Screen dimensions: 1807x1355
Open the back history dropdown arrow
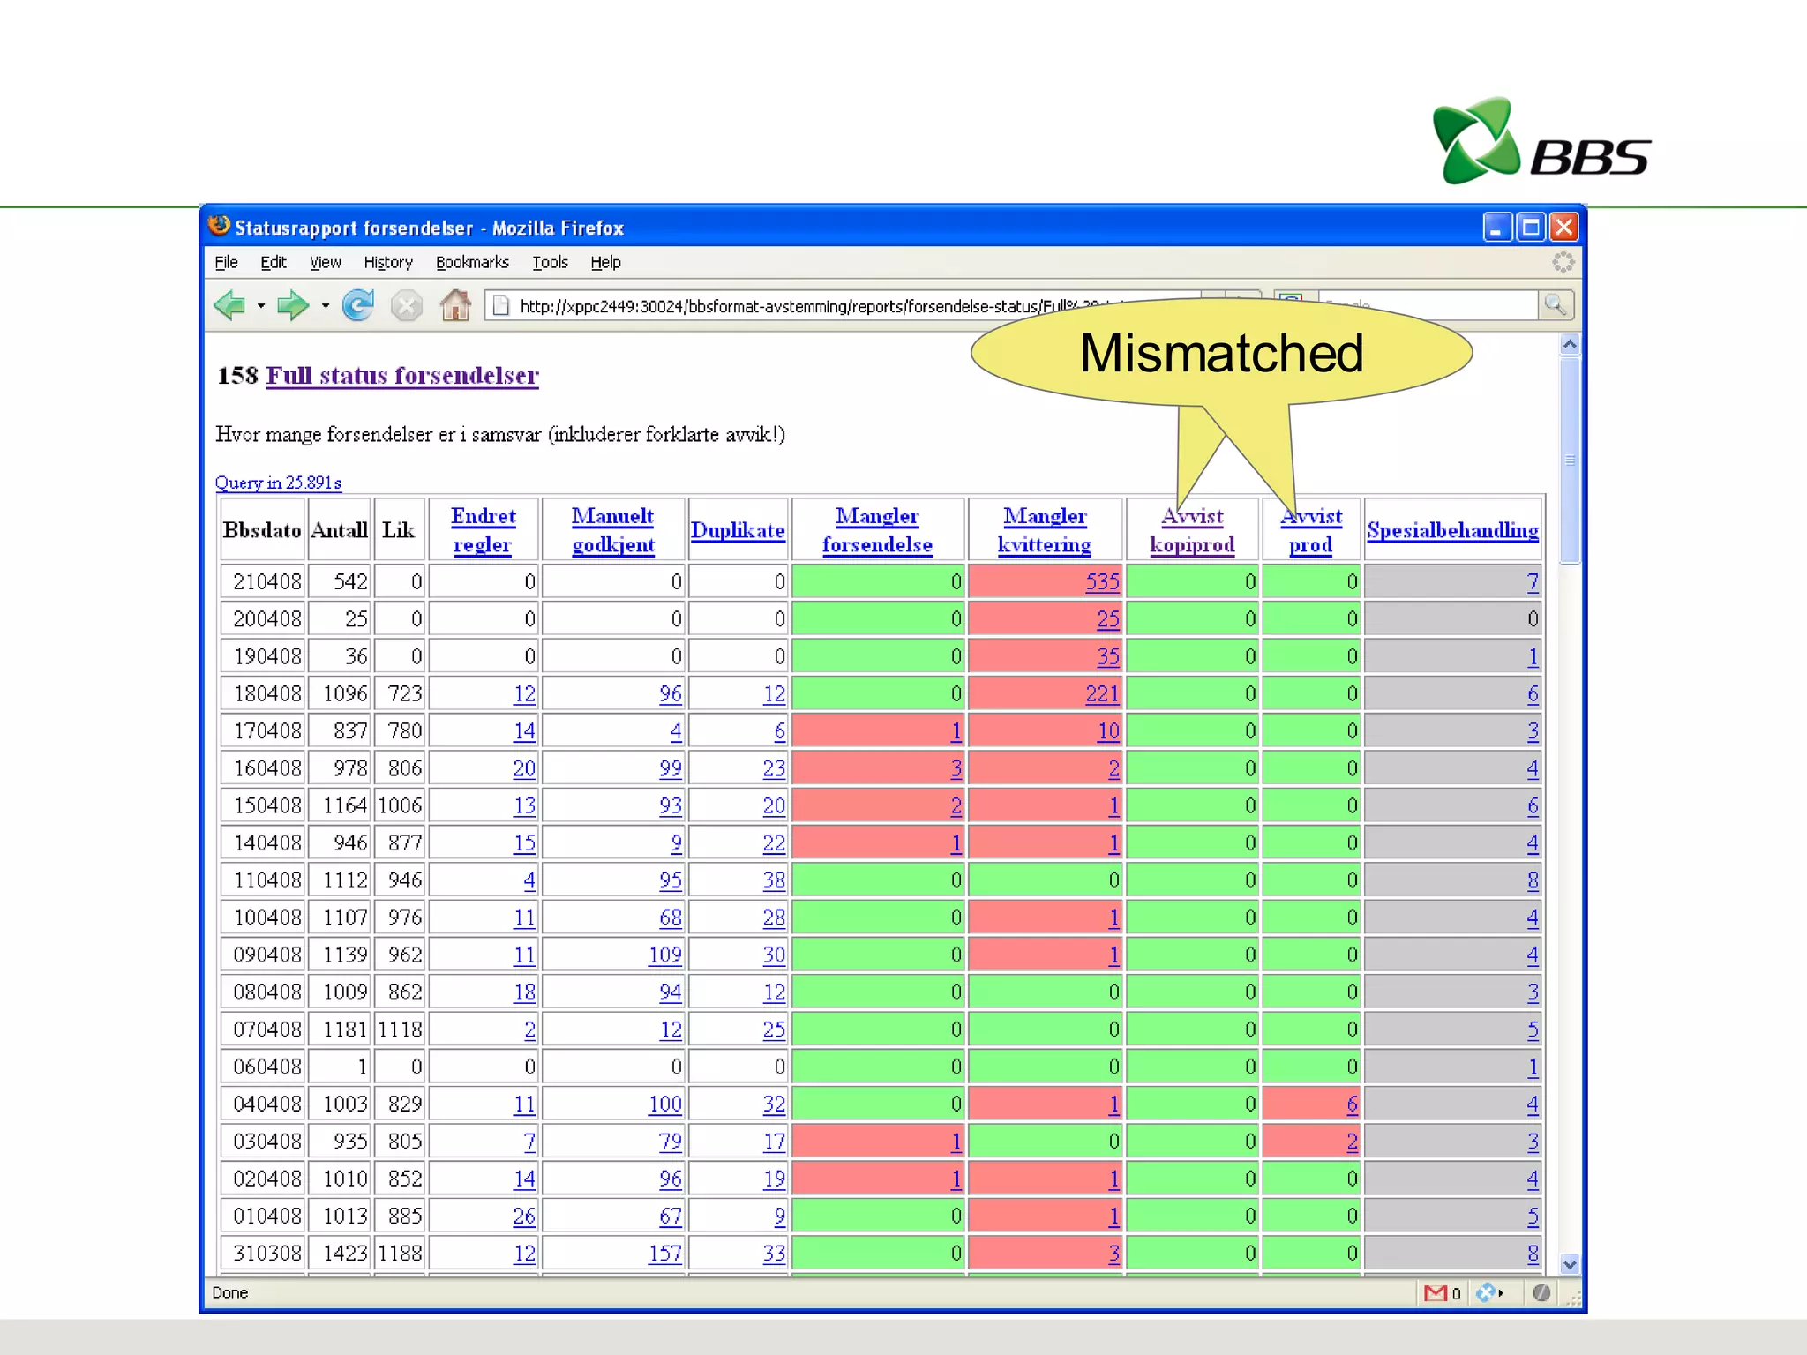click(x=261, y=306)
